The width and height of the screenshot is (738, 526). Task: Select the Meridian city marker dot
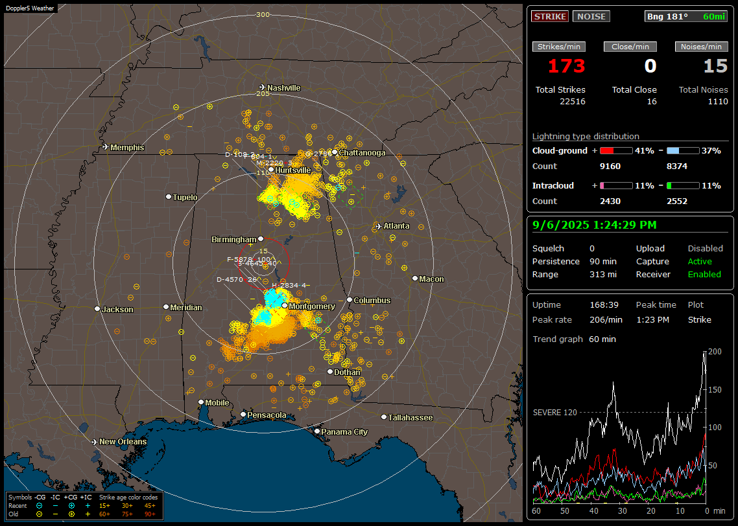coord(165,306)
